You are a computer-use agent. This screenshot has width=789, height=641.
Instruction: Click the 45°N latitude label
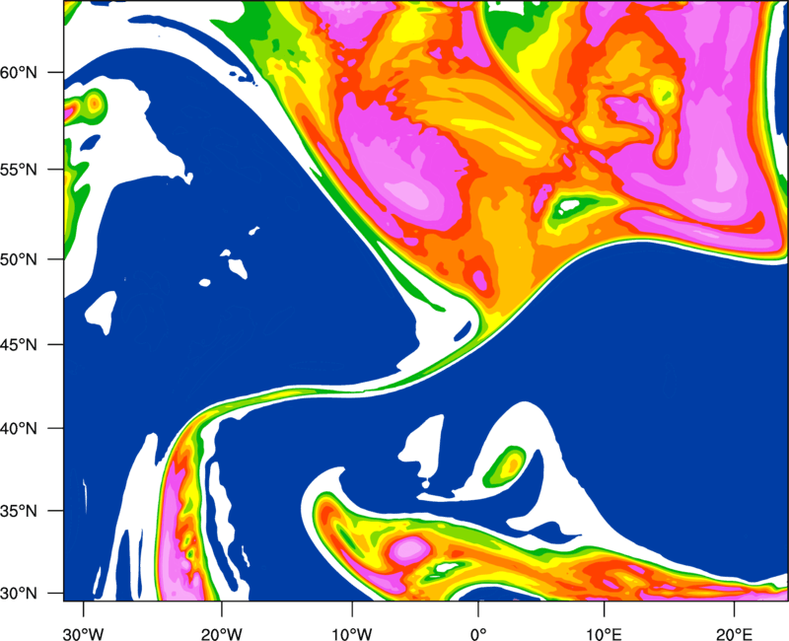(19, 345)
